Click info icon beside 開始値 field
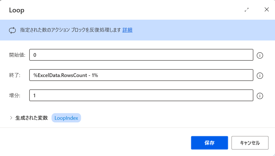The width and height of the screenshot is (275, 156). (260, 55)
